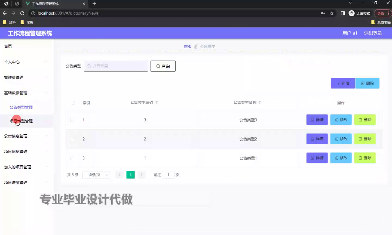Image resolution: width=392 pixels, height=235 pixels.
Task: Click the 公告类型3 name cell
Action: point(248,120)
